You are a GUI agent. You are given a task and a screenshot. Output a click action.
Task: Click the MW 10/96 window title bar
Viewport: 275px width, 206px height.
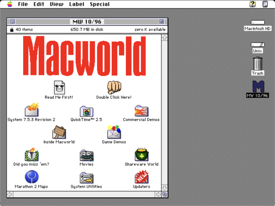(x=87, y=21)
